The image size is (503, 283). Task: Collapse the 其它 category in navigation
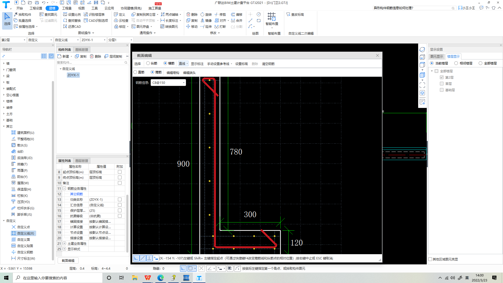pyautogui.click(x=4, y=126)
